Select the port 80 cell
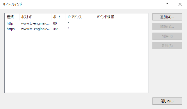The width and height of the screenshot is (187, 109). 55,23
